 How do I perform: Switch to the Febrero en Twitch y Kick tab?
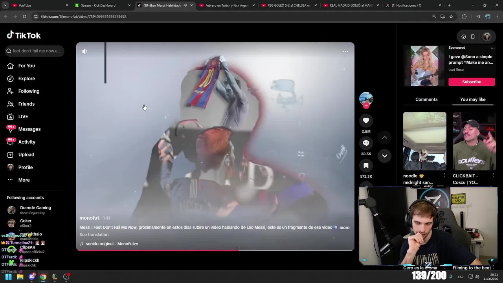[x=227, y=6]
